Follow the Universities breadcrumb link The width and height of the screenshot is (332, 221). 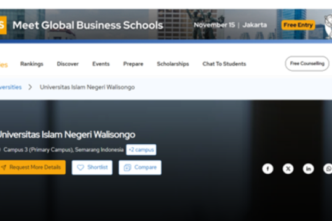(10, 87)
